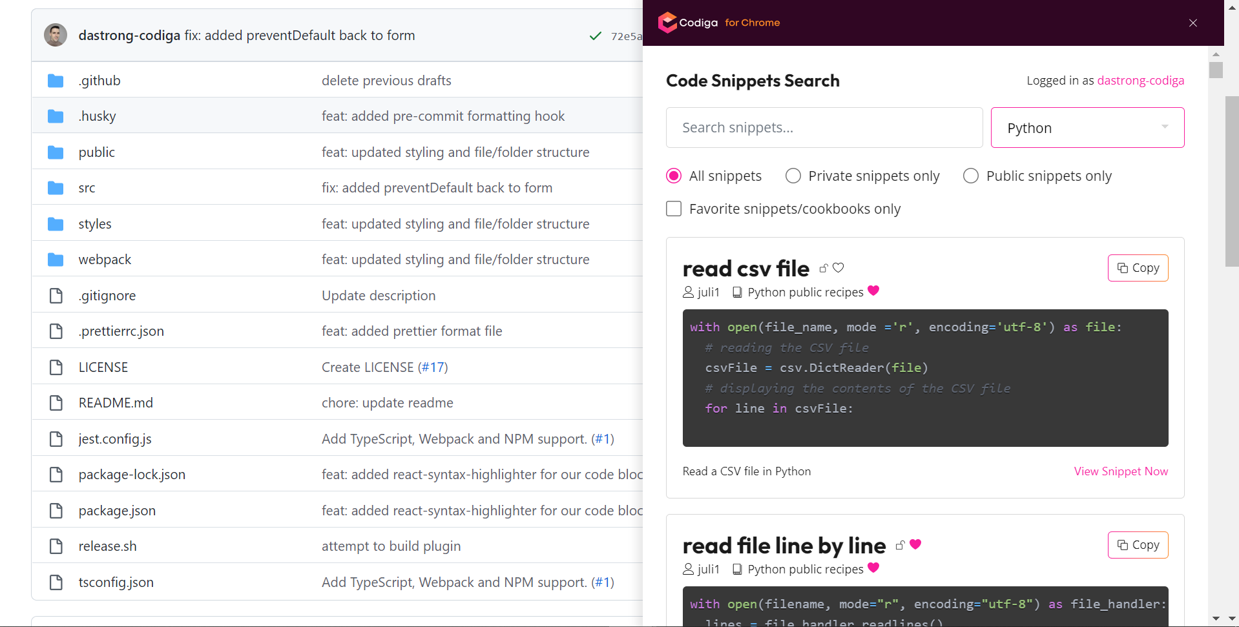Click the 72e5a commit hash

point(627,36)
